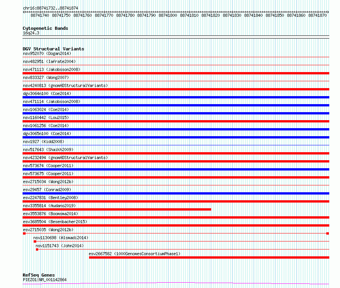Screen dimensions: 340x288
Task: Click the 88741770 ruler position
Action: pyautogui.click(x=104, y=15)
